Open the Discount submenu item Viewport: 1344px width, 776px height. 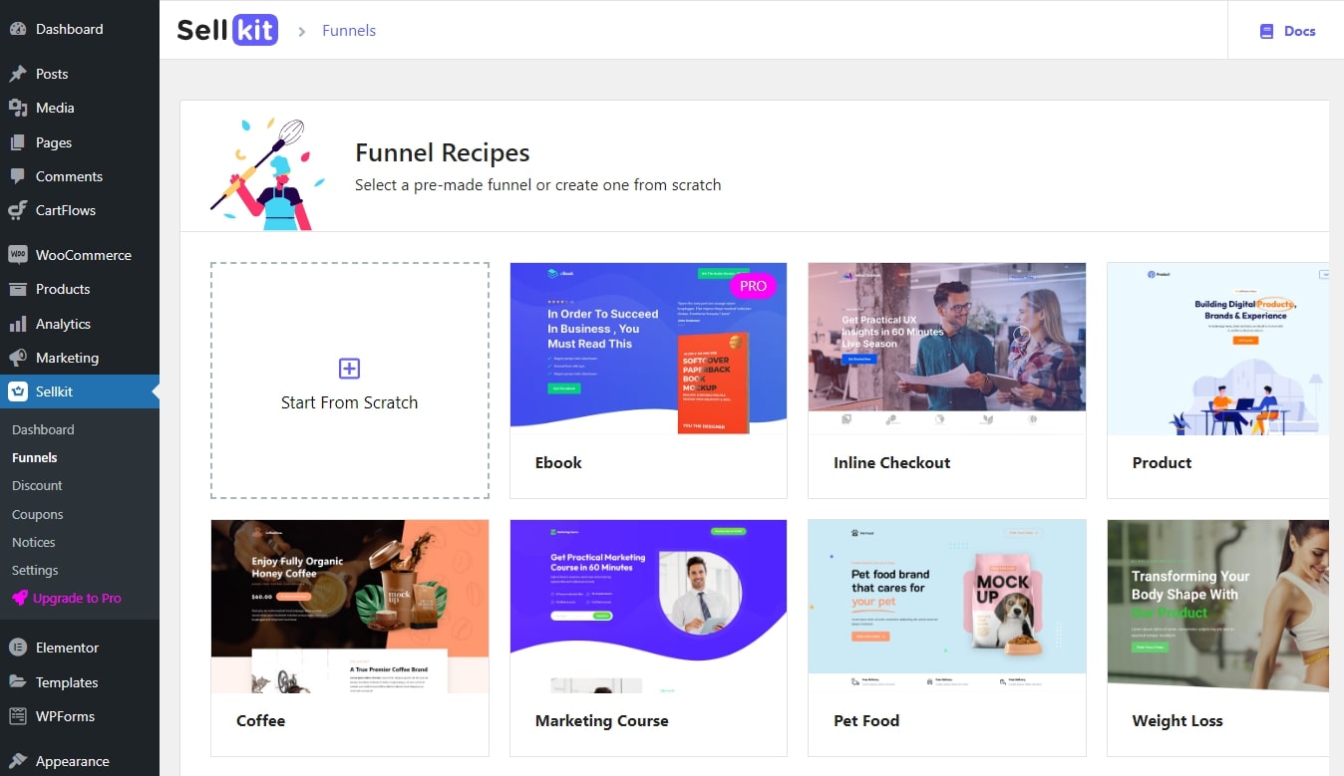[x=37, y=485]
